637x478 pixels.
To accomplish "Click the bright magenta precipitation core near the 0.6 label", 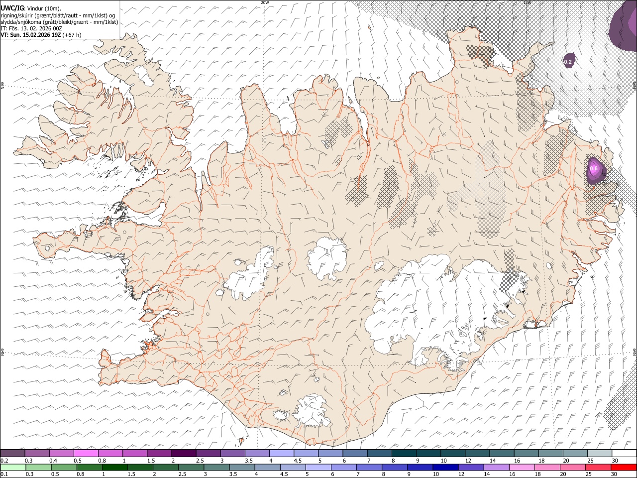I will tap(594, 169).
